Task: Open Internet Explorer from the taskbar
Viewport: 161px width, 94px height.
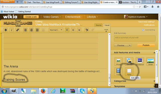Action: pos(53,91)
